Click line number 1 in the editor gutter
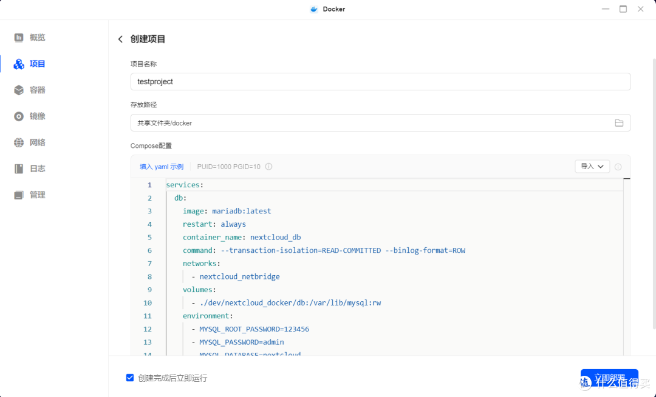 pos(149,185)
